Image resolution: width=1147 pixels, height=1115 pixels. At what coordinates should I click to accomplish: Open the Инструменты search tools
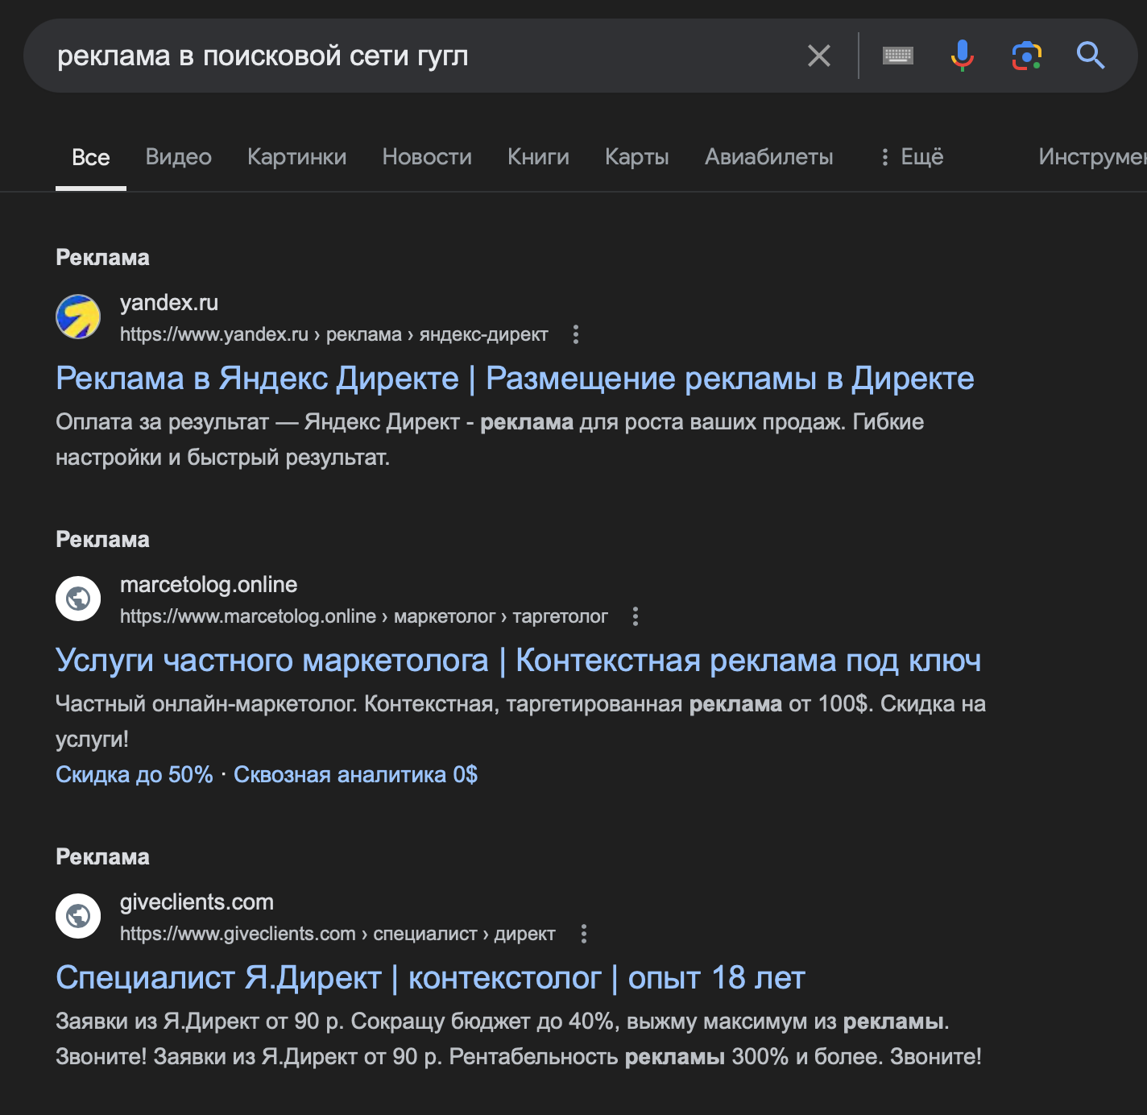click(1092, 157)
